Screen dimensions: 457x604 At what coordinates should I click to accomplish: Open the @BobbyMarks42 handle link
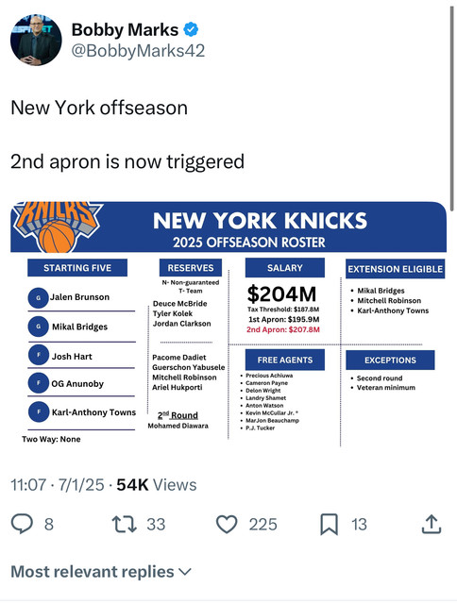click(138, 51)
